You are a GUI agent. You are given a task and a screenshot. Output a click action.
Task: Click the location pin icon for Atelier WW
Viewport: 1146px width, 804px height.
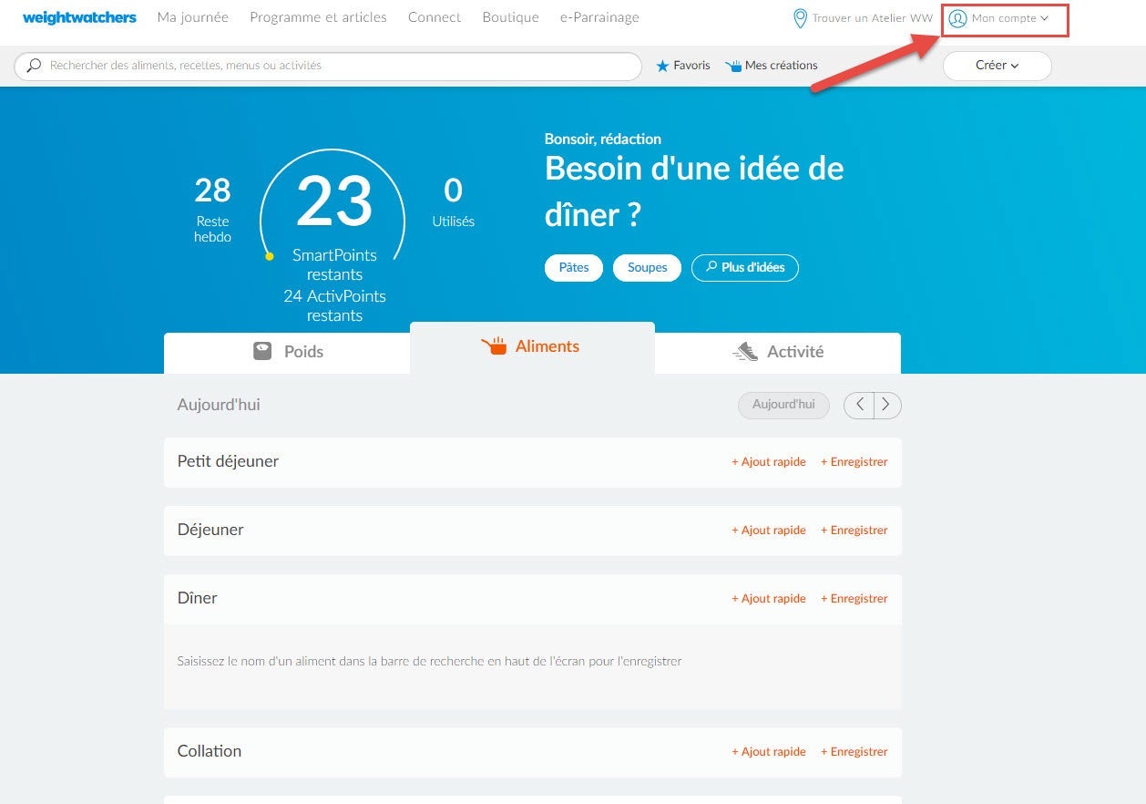pos(800,18)
